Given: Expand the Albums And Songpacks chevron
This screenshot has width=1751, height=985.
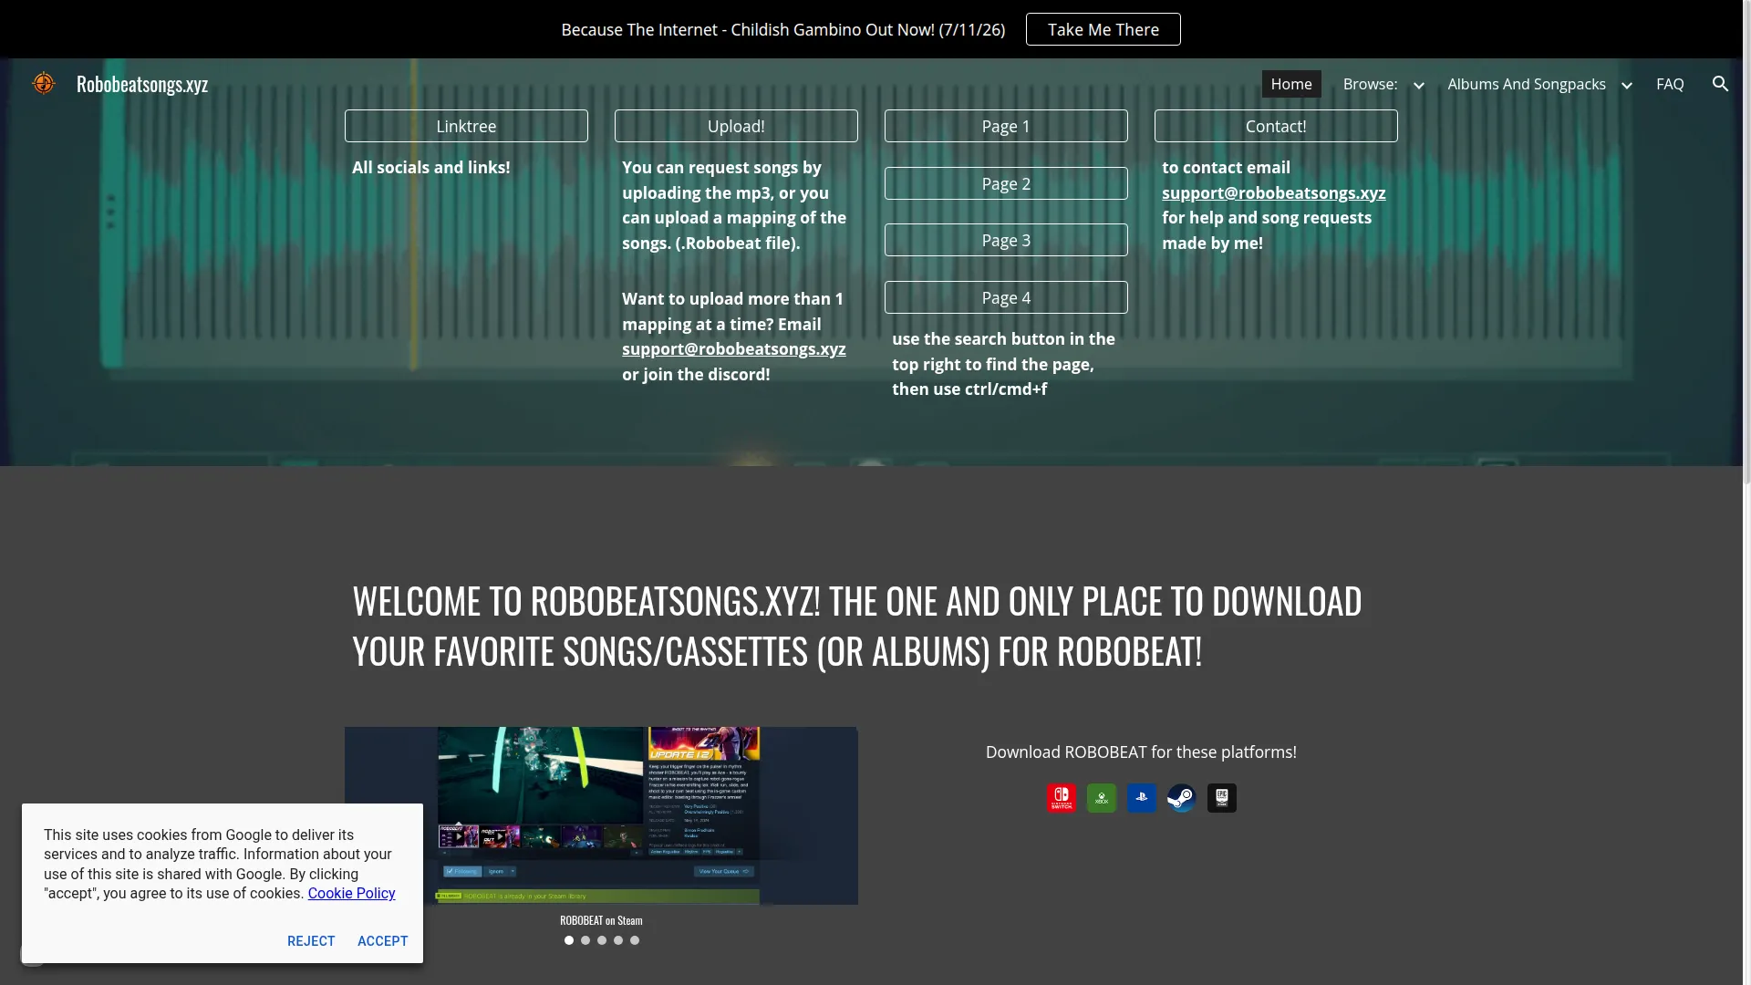Looking at the screenshot, I should click(1626, 85).
